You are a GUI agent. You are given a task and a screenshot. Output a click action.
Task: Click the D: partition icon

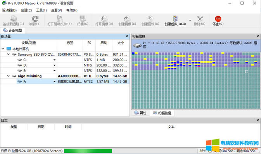pos(20,65)
